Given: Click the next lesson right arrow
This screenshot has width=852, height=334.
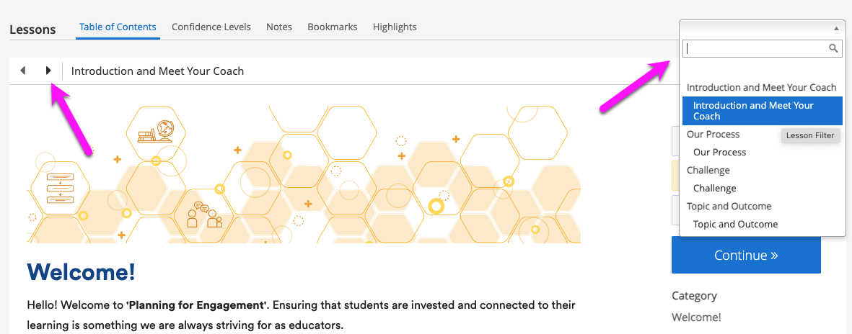Looking at the screenshot, I should pyautogui.click(x=48, y=71).
